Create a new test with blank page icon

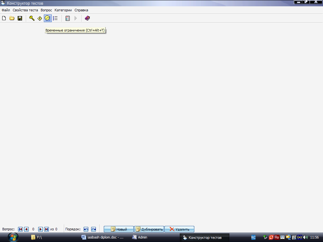pos(4,18)
